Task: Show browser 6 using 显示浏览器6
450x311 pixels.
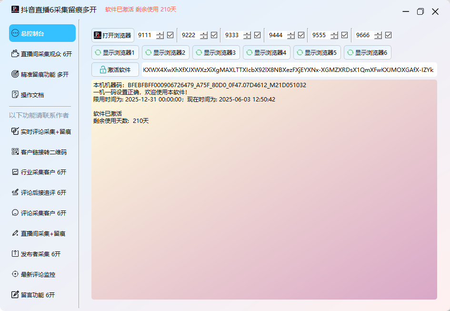Action: tap(368, 52)
